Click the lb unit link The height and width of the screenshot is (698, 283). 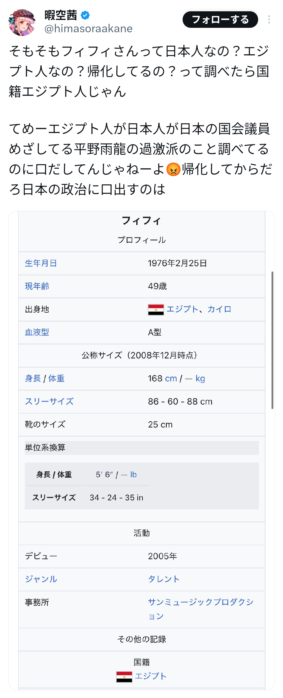(133, 475)
